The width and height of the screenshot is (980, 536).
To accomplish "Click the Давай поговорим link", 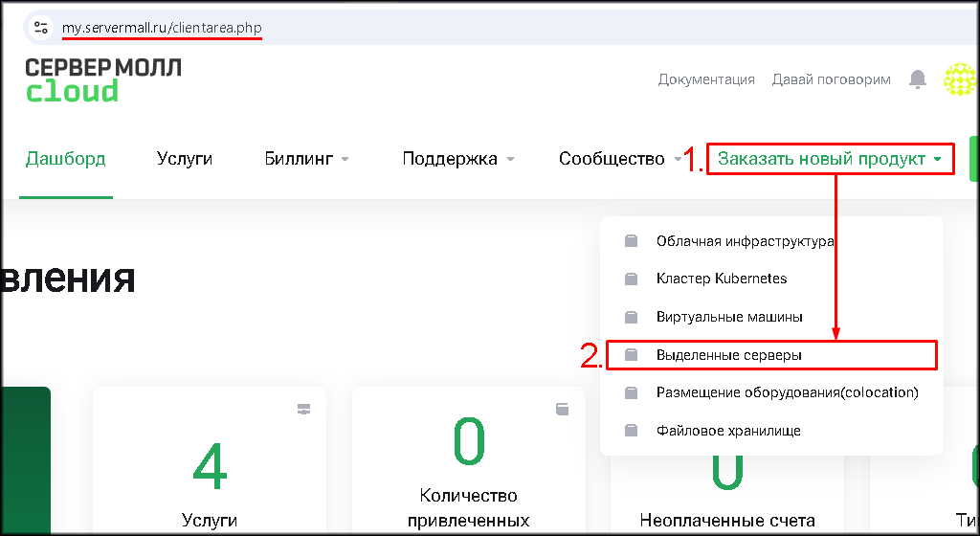I will (x=831, y=79).
